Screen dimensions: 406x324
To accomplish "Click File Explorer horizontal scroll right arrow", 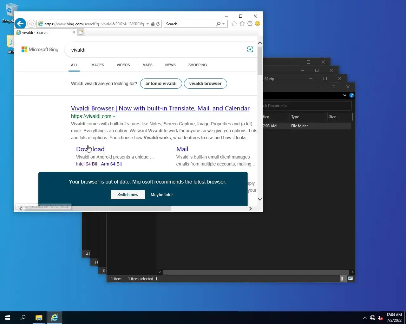I will point(352,272).
